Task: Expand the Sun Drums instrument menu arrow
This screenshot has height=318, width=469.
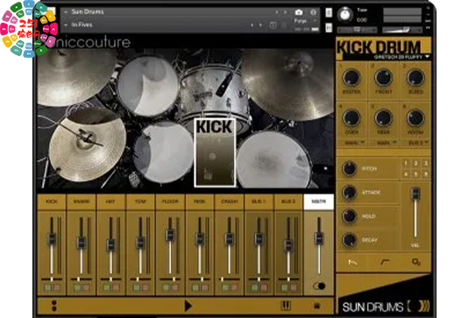Action: [x=66, y=12]
